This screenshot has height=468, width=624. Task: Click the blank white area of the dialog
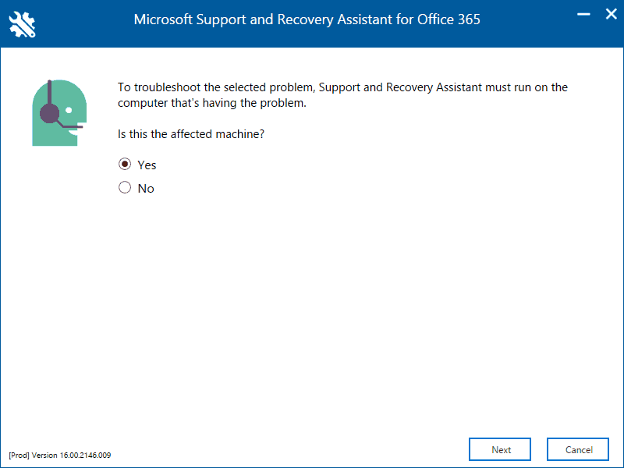click(351, 312)
